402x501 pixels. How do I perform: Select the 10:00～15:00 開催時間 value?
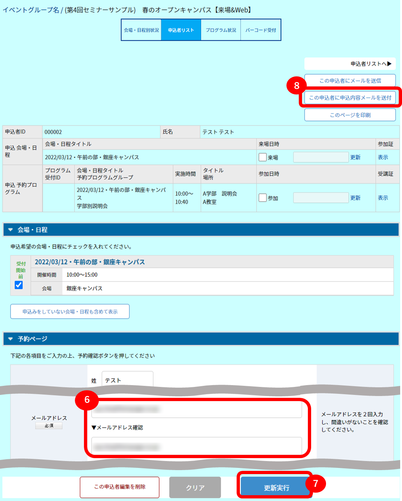click(x=82, y=275)
